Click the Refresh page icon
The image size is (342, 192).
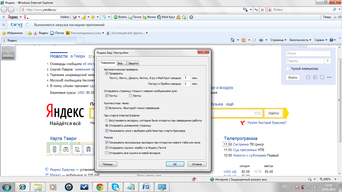(x=256, y=10)
